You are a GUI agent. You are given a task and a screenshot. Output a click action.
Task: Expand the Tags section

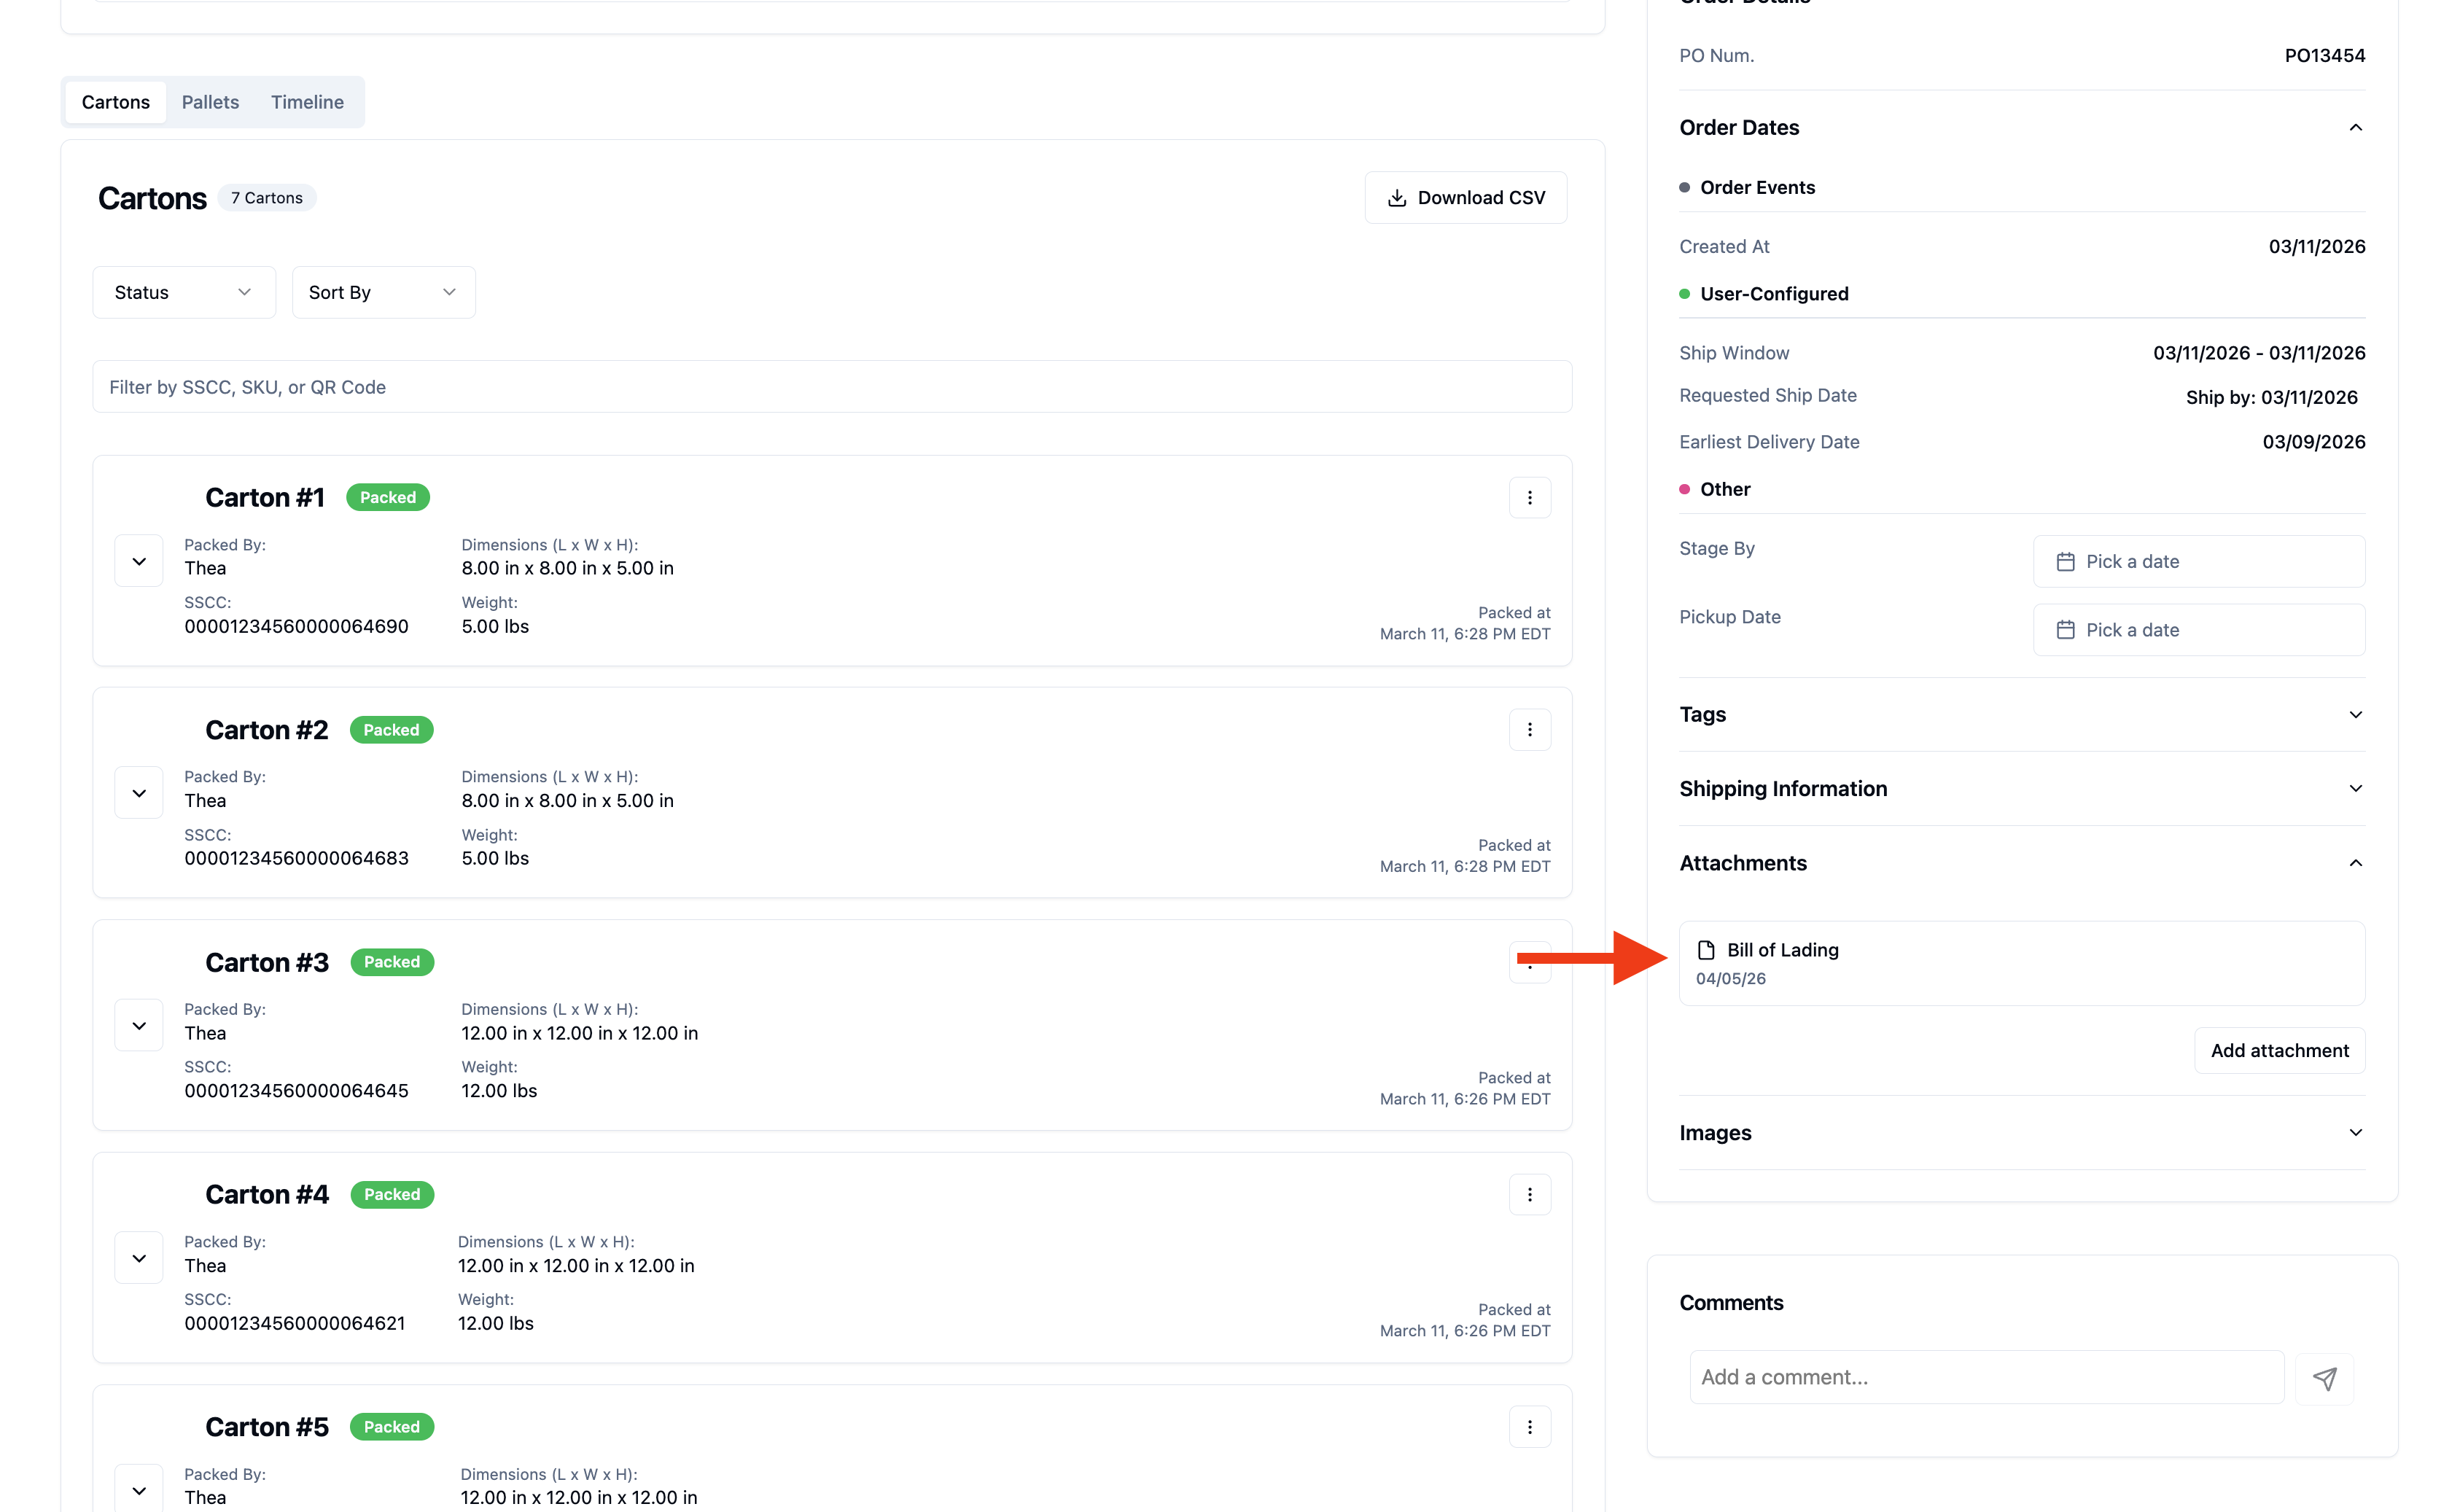point(2355,714)
